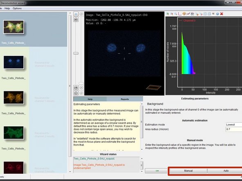242x181 pixels.
Task: Click the top-left blue button above Z slider
Action: coord(76,14)
